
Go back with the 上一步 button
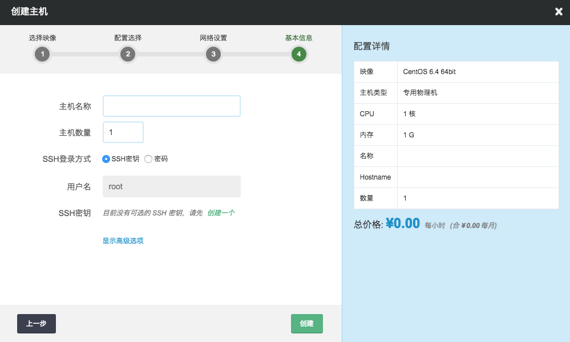point(37,323)
